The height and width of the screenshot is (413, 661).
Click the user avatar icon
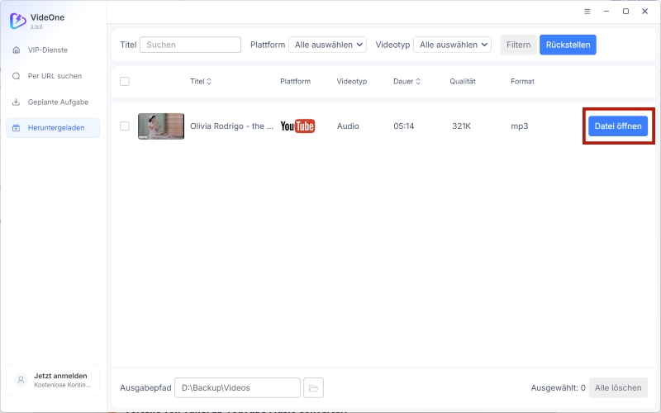click(21, 380)
